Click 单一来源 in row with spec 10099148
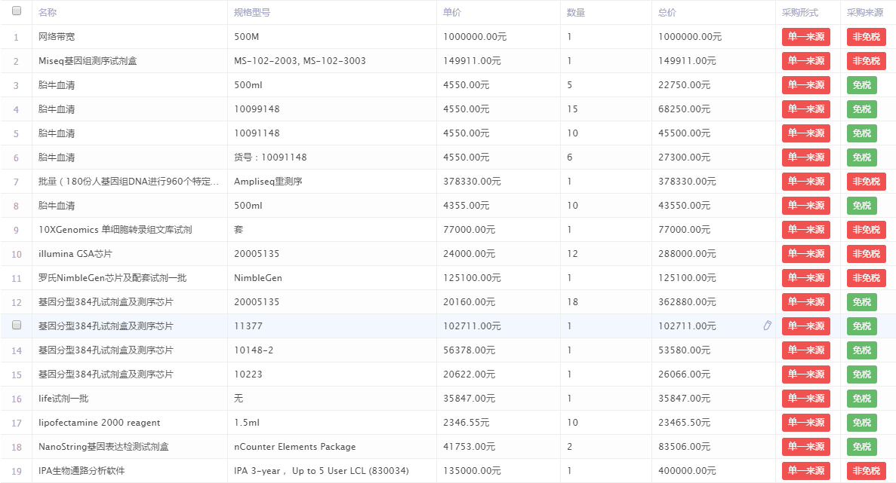 point(805,109)
